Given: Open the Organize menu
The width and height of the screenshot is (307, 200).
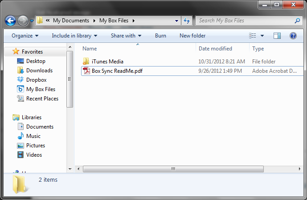Looking at the screenshot, I should [x=25, y=36].
